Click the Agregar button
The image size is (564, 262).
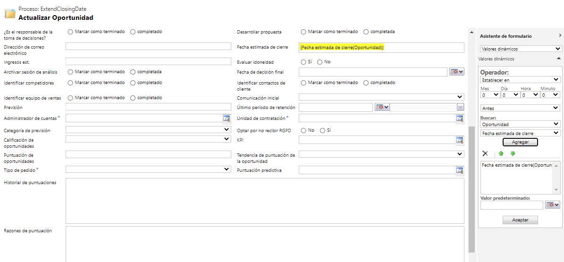tap(520, 142)
